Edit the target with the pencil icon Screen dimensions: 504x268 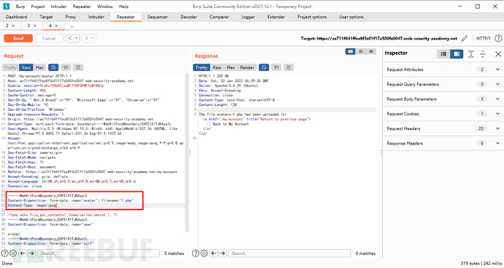point(465,38)
